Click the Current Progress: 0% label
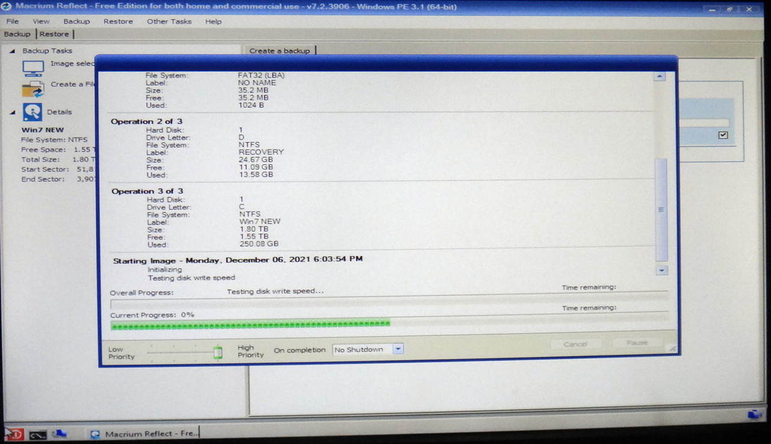This screenshot has height=444, width=771. click(152, 315)
